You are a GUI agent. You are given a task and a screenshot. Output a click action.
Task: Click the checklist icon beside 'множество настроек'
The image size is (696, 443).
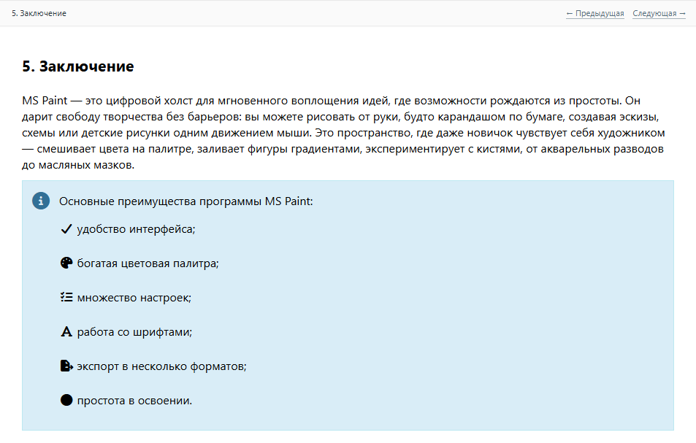click(66, 298)
